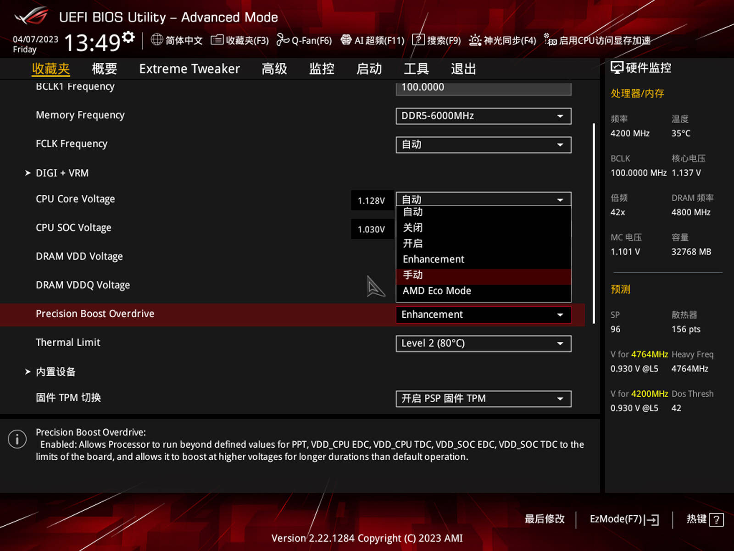Click the FCLK Frequency label
734x551 pixels.
point(72,144)
